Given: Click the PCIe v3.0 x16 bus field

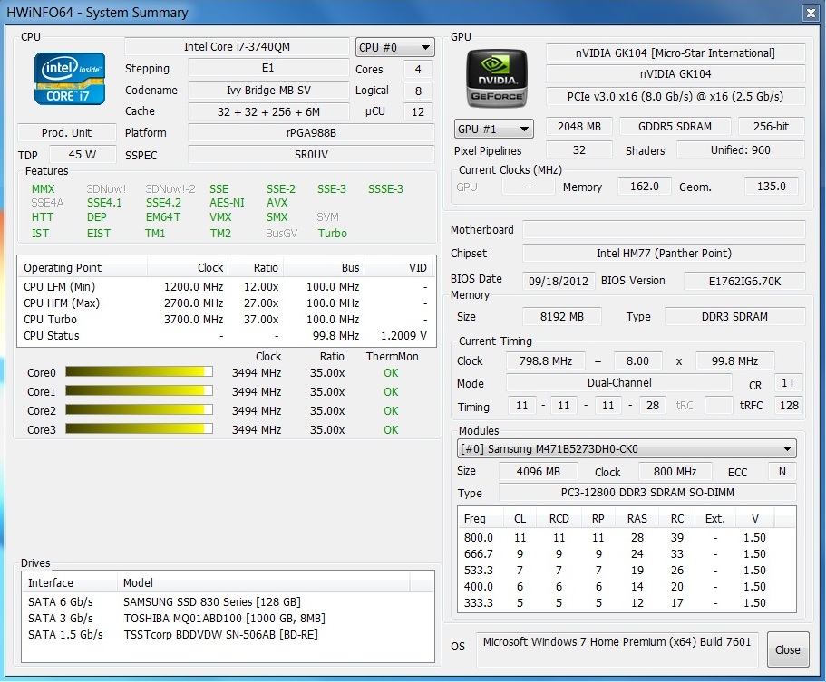Looking at the screenshot, I should (675, 96).
